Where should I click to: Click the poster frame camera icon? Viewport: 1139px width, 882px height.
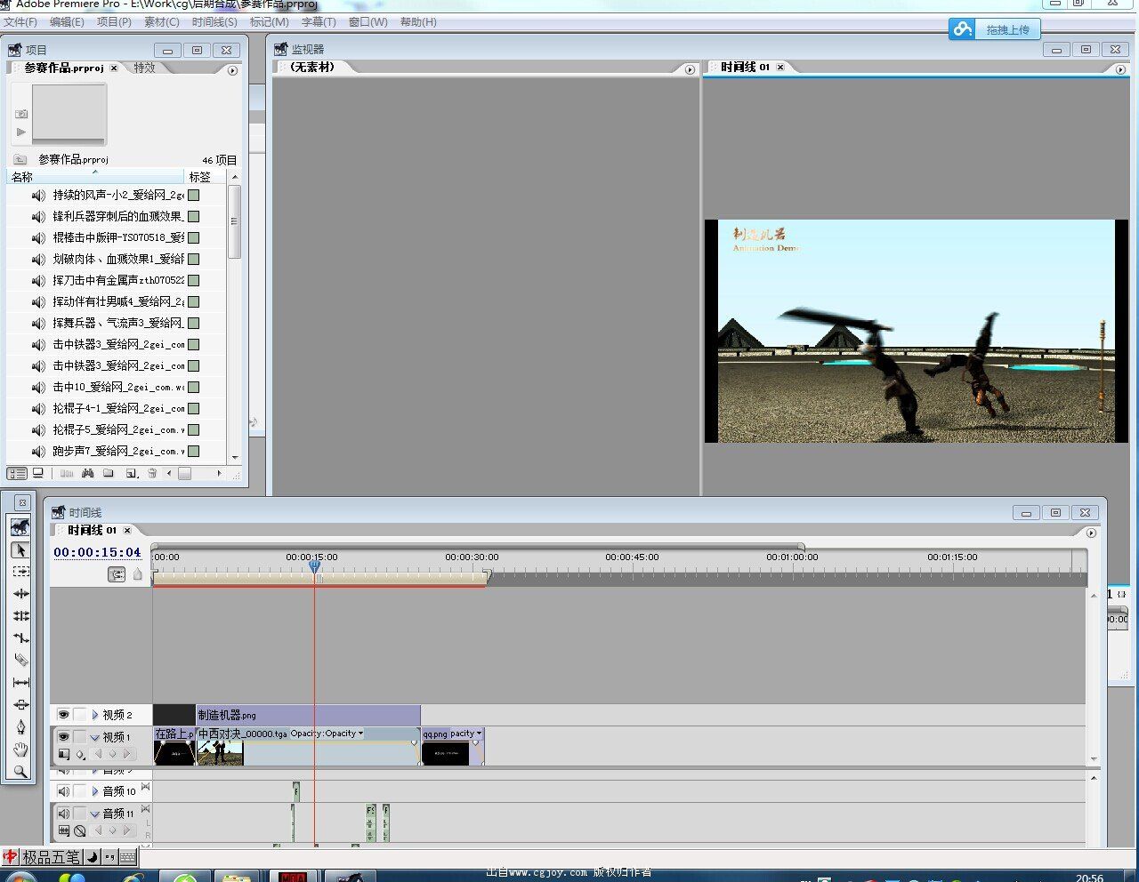tap(21, 114)
